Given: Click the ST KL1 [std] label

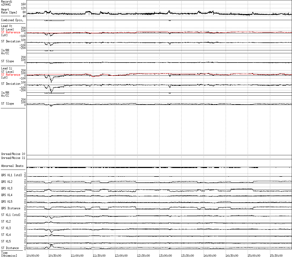Looking at the screenshot, I should [x=11, y=215].
